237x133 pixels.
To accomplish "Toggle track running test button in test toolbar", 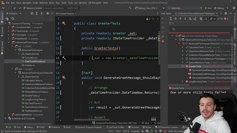I will point(206,19).
